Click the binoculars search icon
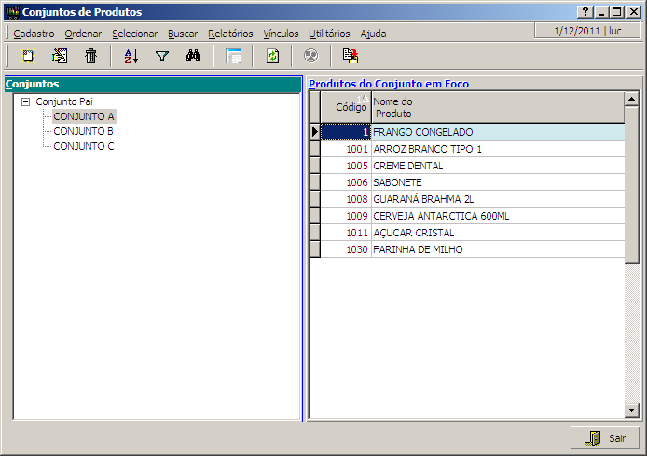Viewport: 647px width, 456px height. tap(194, 56)
